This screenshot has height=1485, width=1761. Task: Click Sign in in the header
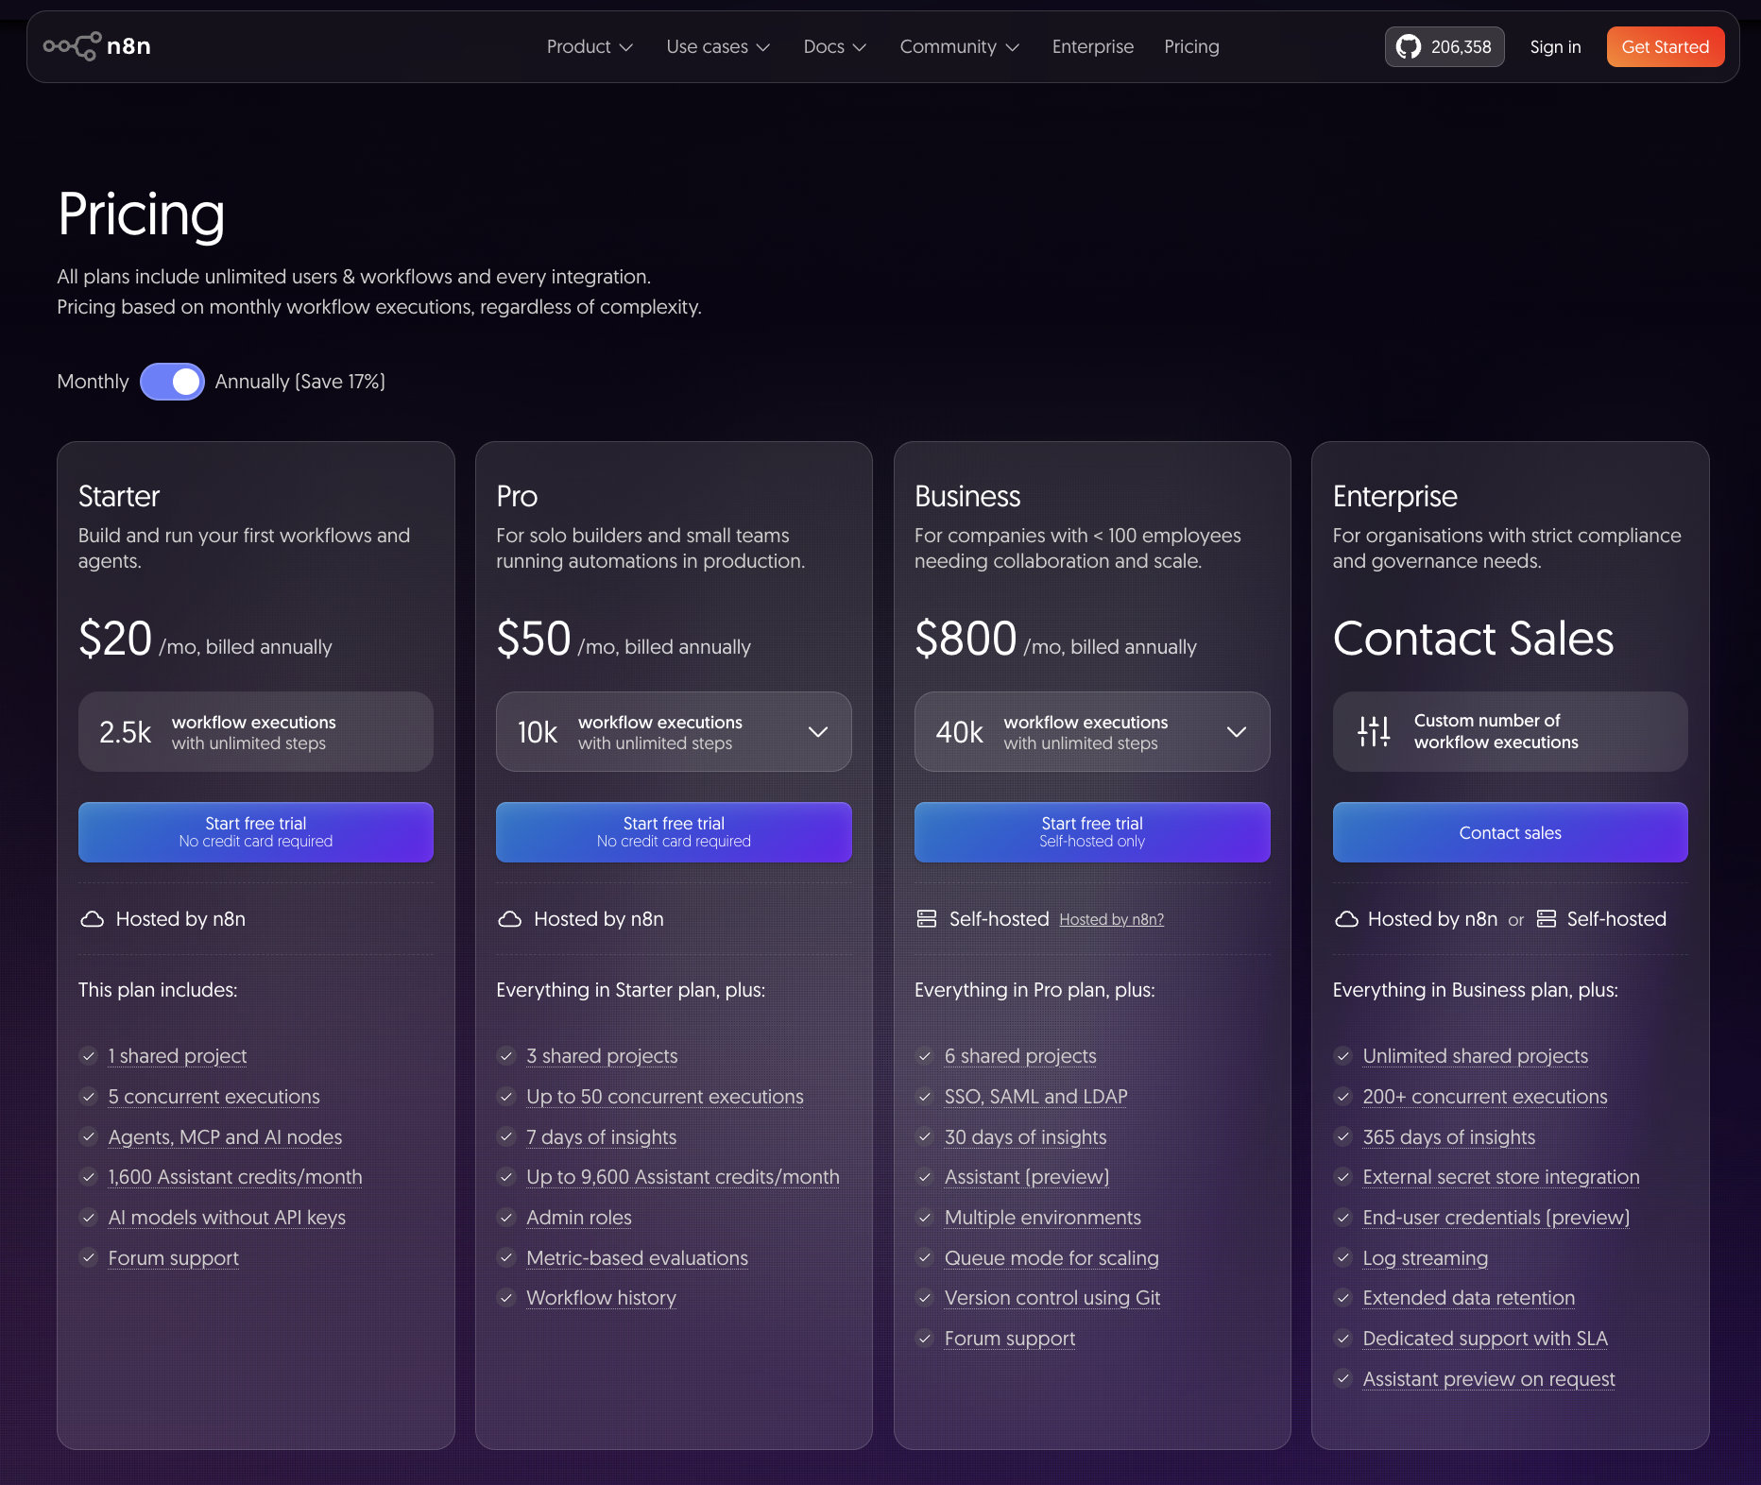coord(1555,47)
